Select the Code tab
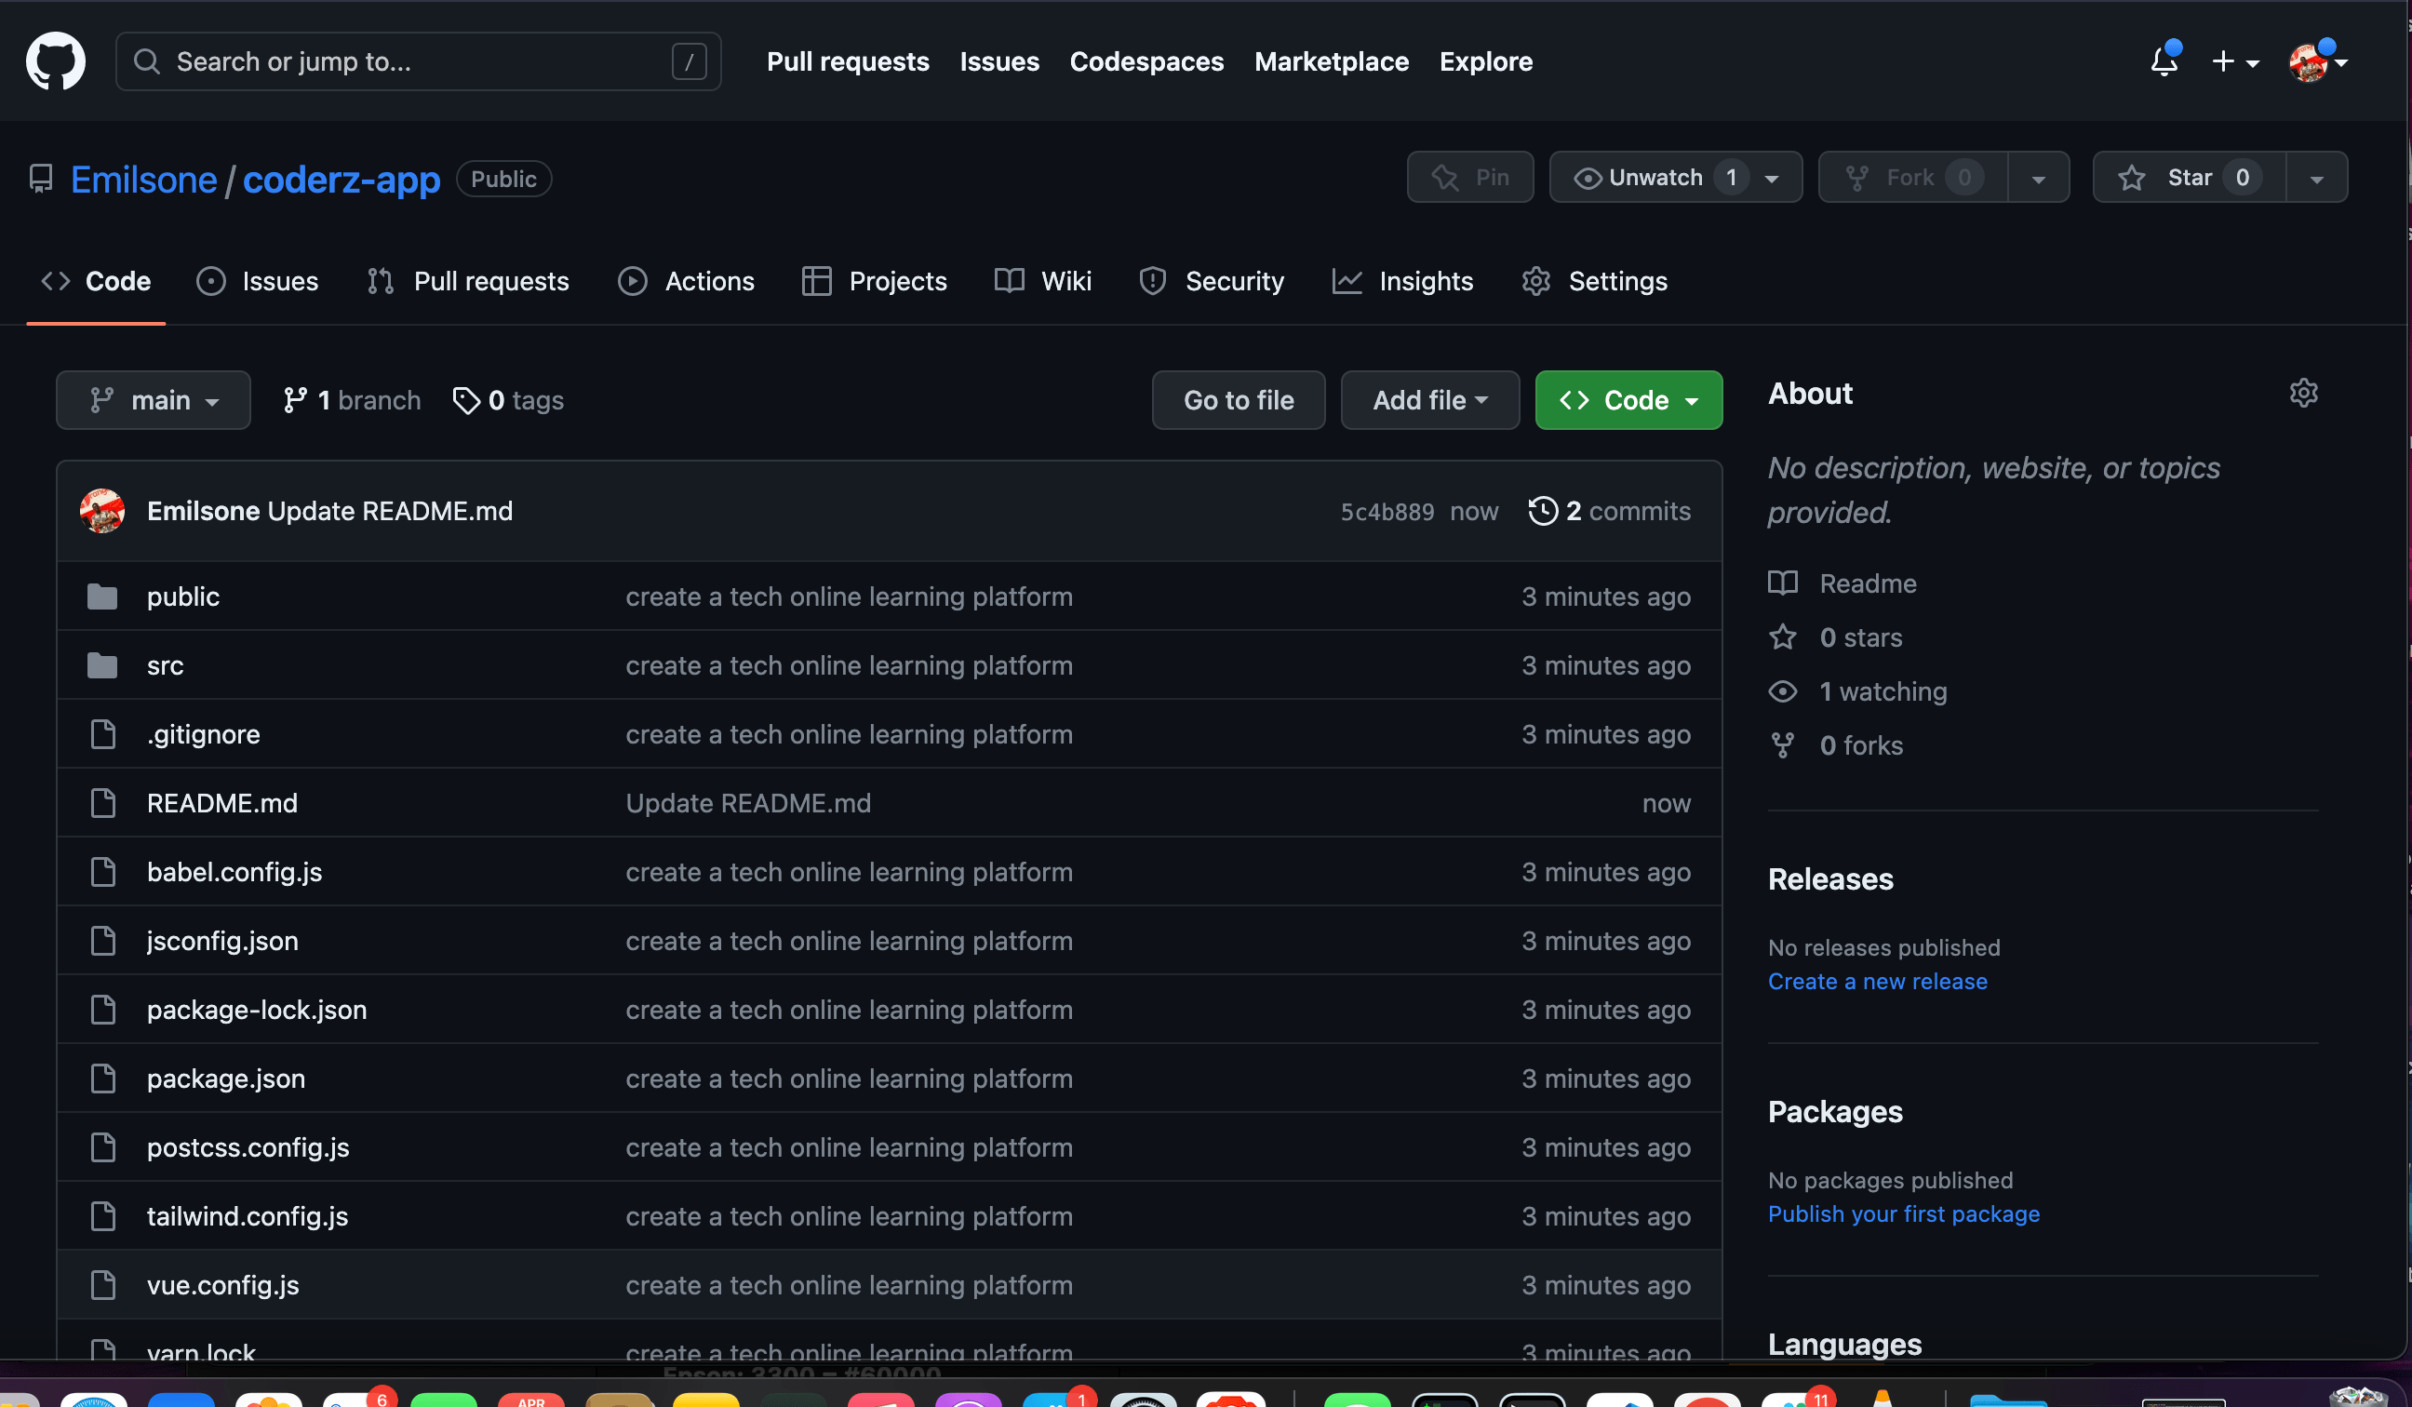Screen dimensions: 2412x1407 96,281
